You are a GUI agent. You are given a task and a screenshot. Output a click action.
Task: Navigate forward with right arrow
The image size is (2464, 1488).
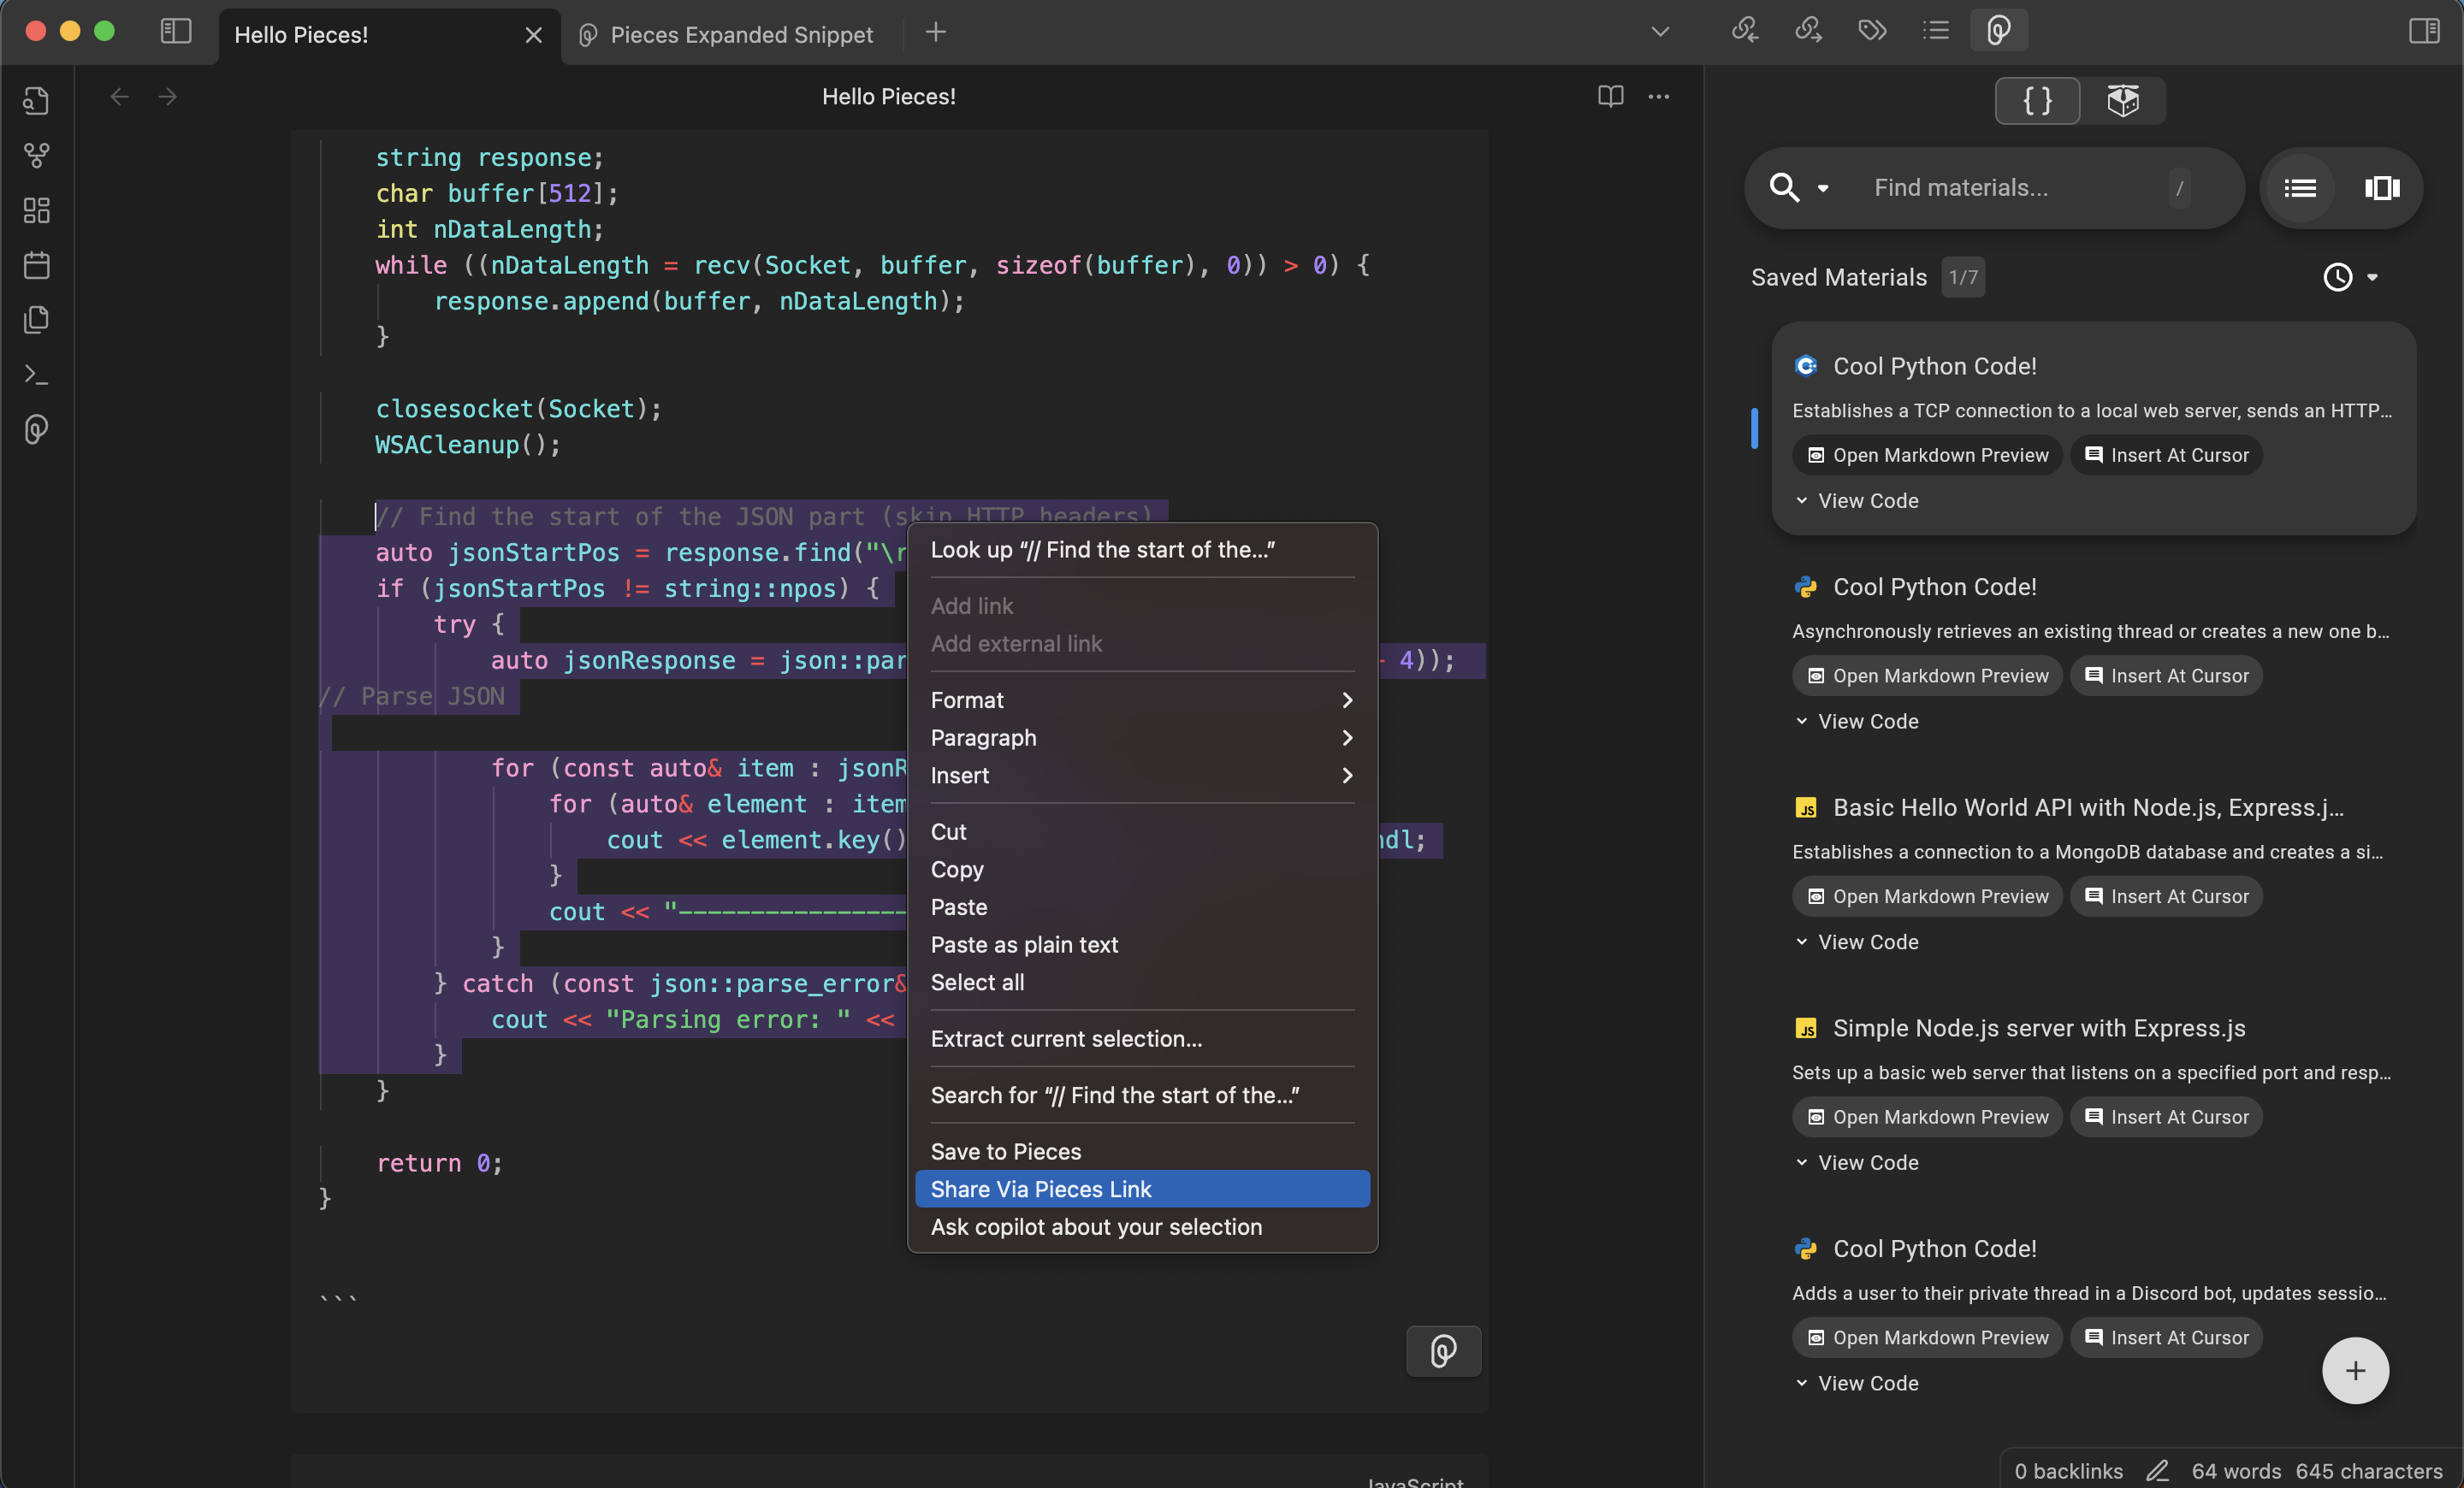click(168, 97)
